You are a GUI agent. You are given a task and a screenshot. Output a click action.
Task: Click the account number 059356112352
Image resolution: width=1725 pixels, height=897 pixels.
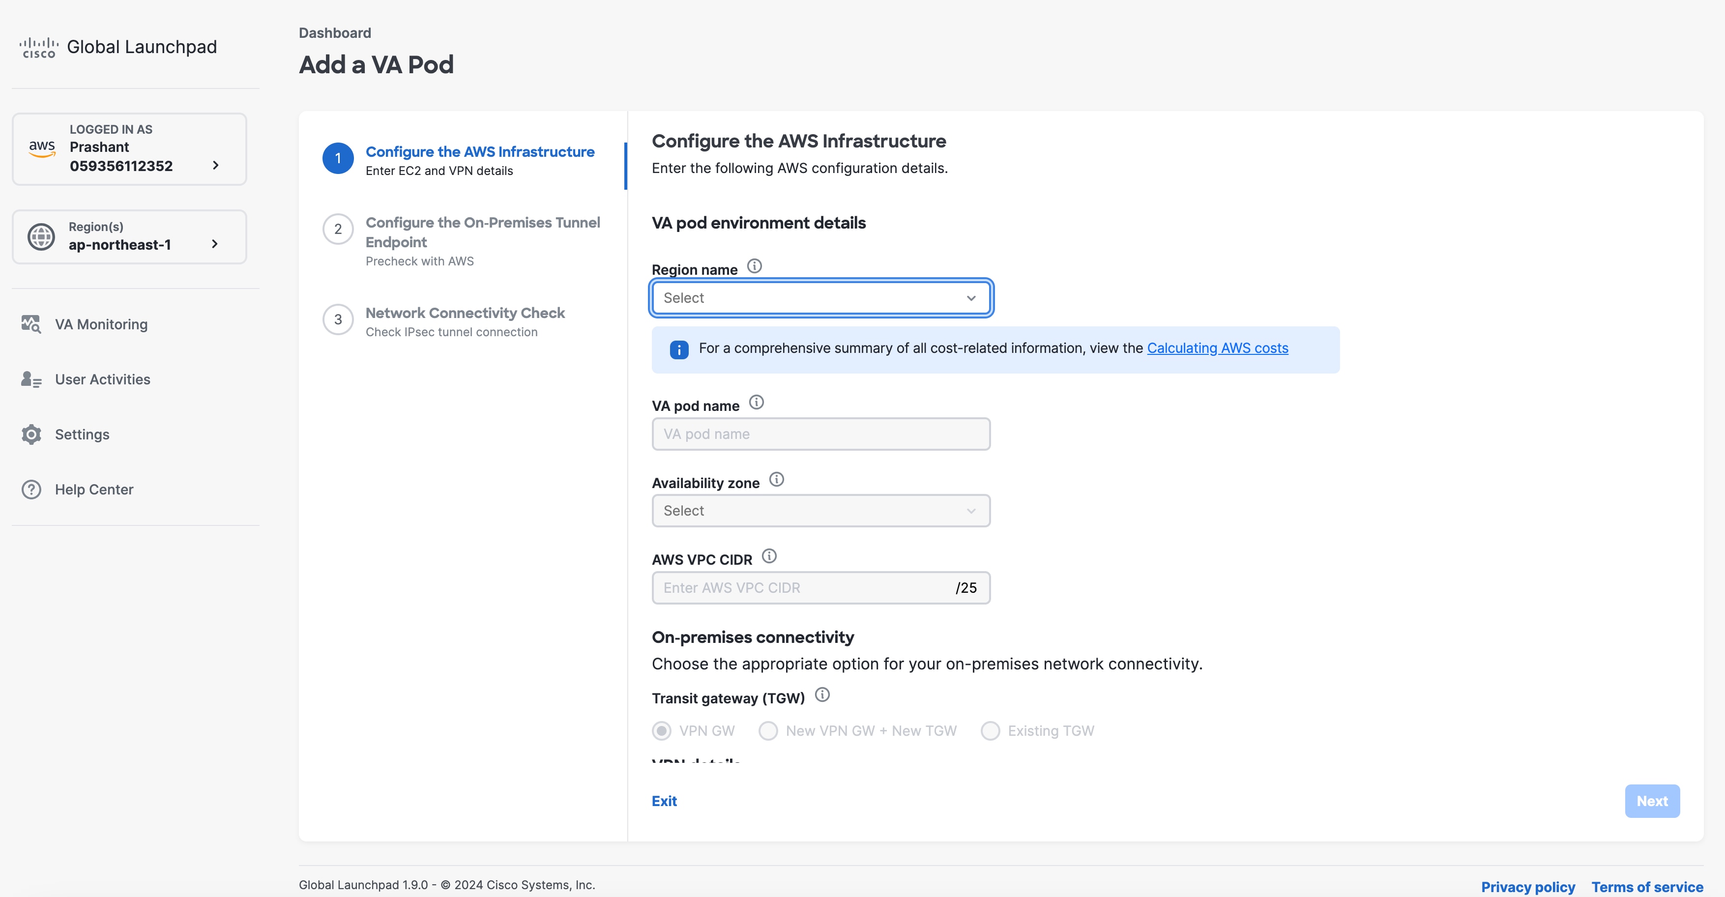pyautogui.click(x=121, y=166)
